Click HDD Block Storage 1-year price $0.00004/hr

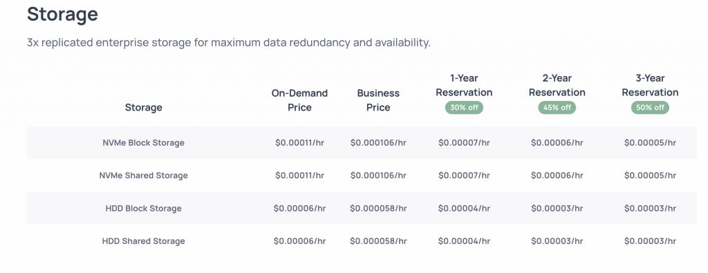click(464, 208)
